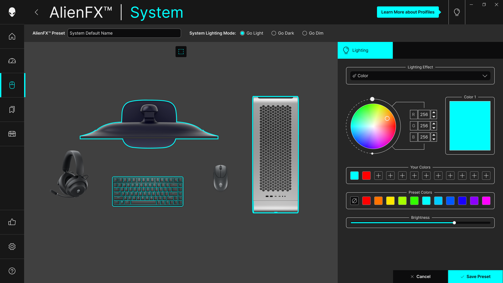Viewport: 503px width, 283px height.
Task: Select the mouse peripherals sidebar icon
Action: pos(12,85)
